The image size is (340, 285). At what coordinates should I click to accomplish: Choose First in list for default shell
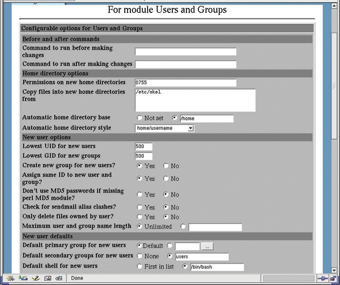click(139, 267)
